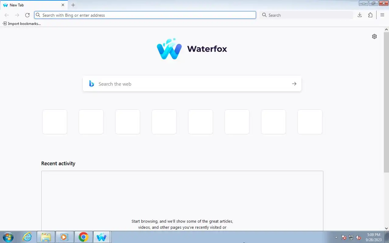Click the Waterfox logo
389x243 pixels.
point(192,49)
